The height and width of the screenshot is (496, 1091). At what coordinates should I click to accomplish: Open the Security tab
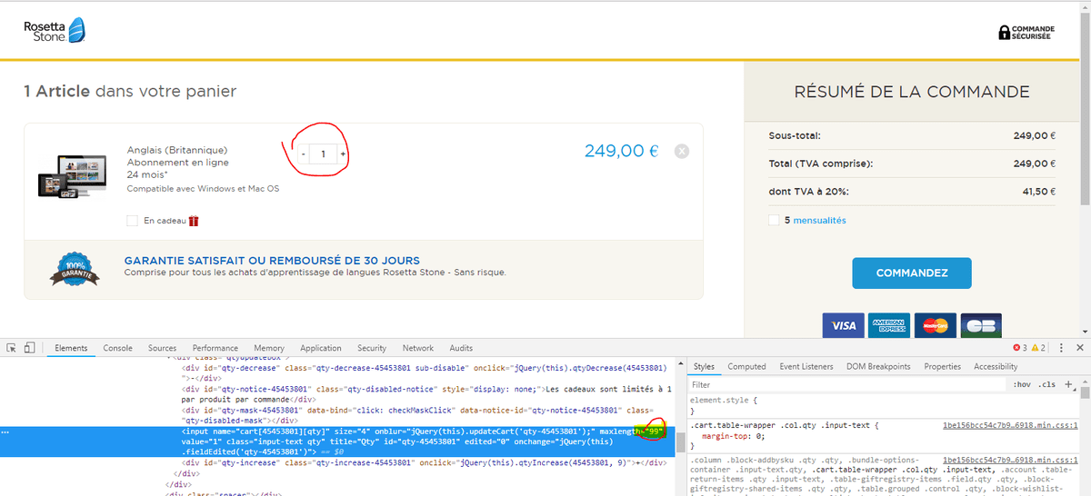372,348
